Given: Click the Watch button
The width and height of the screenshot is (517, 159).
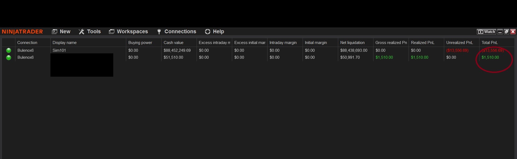Looking at the screenshot, I should click(487, 32).
